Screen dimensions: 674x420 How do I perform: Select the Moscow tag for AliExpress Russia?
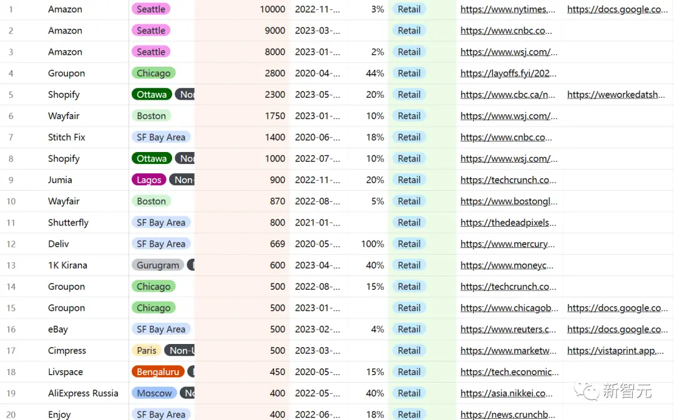click(154, 393)
